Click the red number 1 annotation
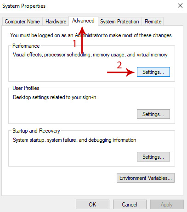This screenshot has width=187, height=212. pyautogui.click(x=74, y=43)
